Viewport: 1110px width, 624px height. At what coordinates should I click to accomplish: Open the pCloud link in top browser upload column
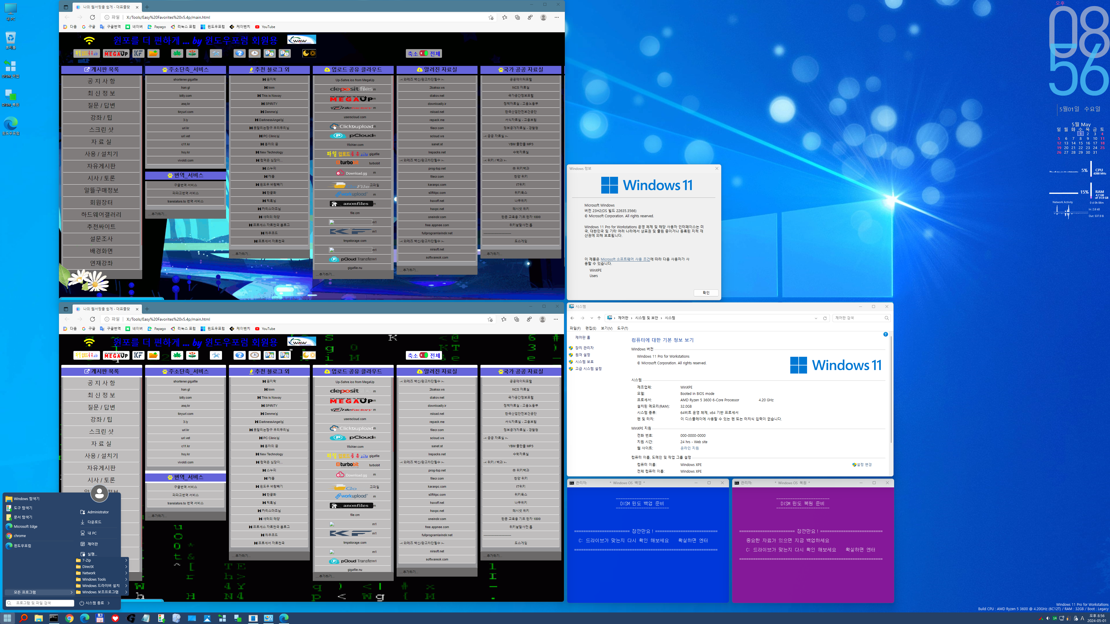pos(353,135)
